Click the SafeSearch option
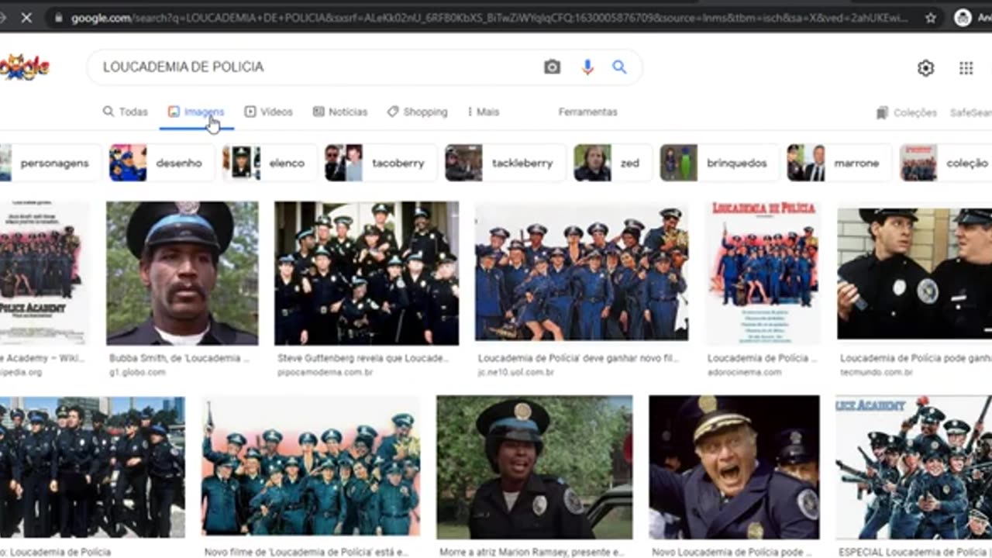The width and height of the screenshot is (992, 558). coord(971,112)
